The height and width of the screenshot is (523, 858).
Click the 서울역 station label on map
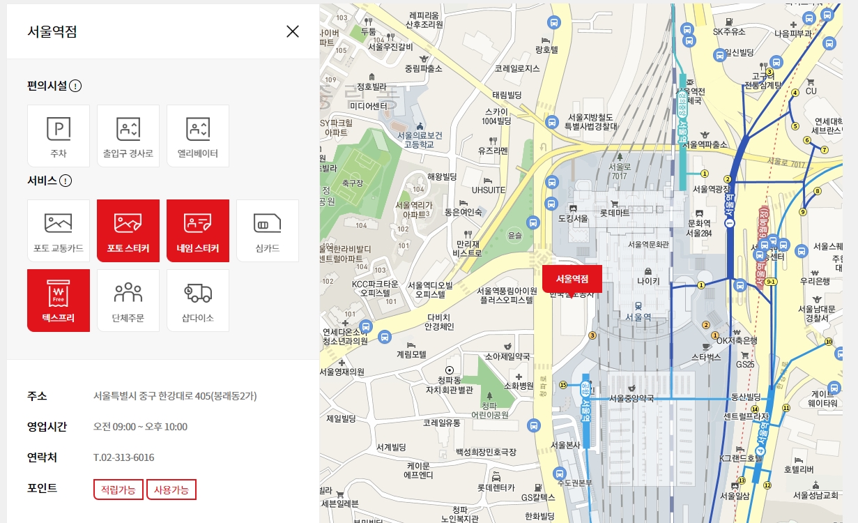pyautogui.click(x=638, y=317)
